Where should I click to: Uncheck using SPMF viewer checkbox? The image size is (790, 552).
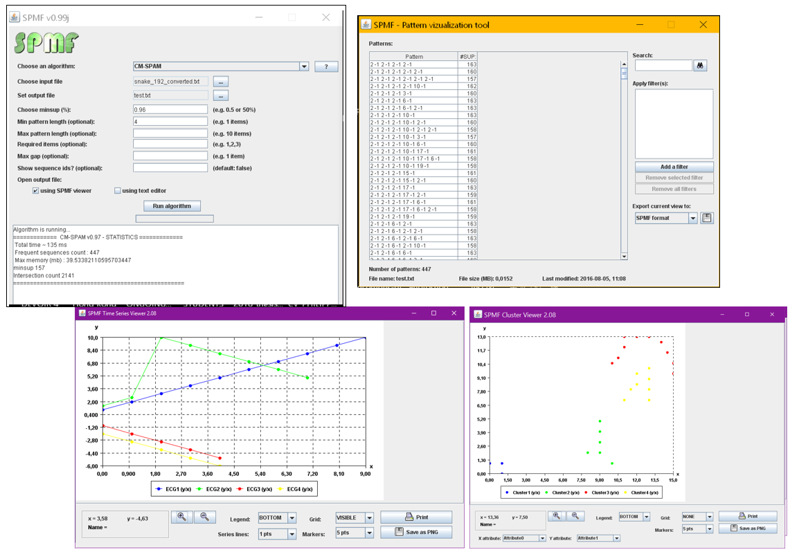[x=36, y=191]
